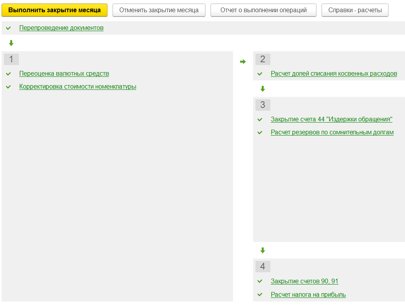Click checkmark beside "Закрытие счета 44"

tap(260, 119)
